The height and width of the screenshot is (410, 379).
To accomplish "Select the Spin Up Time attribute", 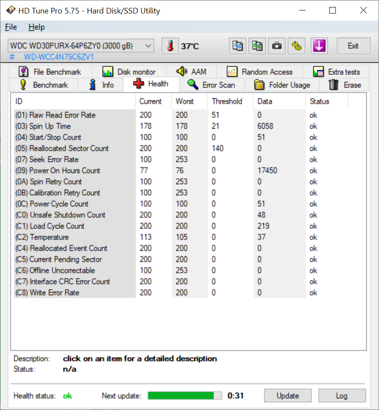I will coord(181,126).
